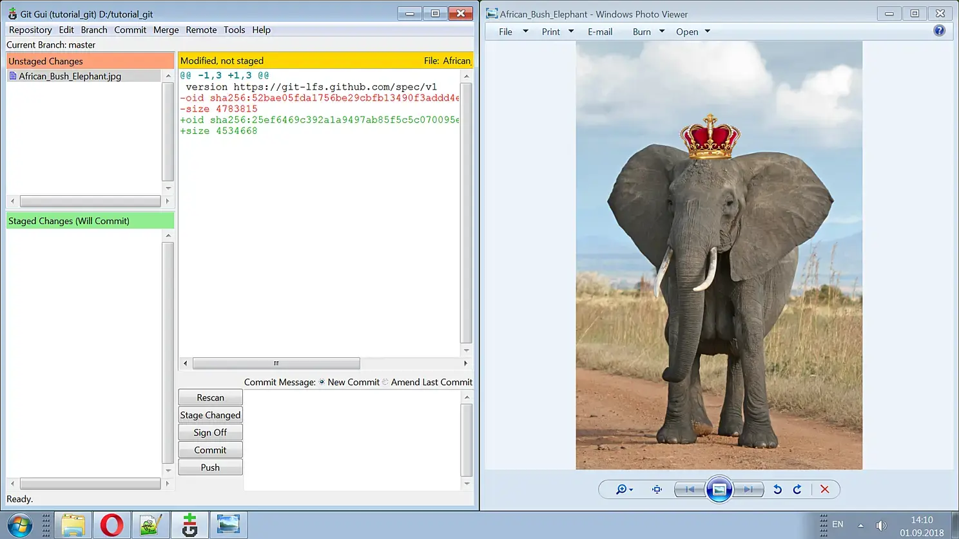Screen dimensions: 959x539
Task: Open Tools menu in Git Gui
Action: (x=235, y=30)
